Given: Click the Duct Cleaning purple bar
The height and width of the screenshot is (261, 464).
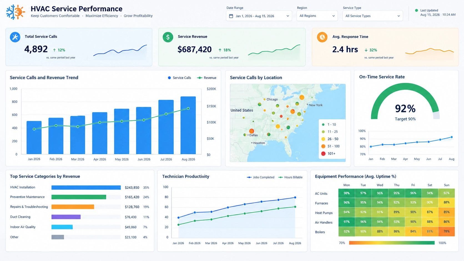Looking at the screenshot, I should pyautogui.click(x=66, y=217).
